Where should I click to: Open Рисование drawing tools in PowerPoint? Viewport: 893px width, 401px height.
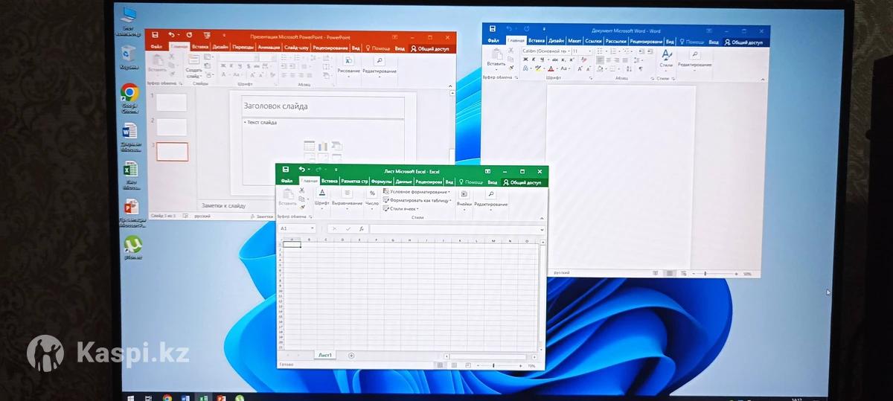348,64
